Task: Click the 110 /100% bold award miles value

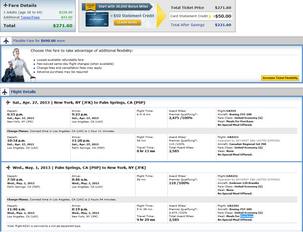Action: click(179, 183)
